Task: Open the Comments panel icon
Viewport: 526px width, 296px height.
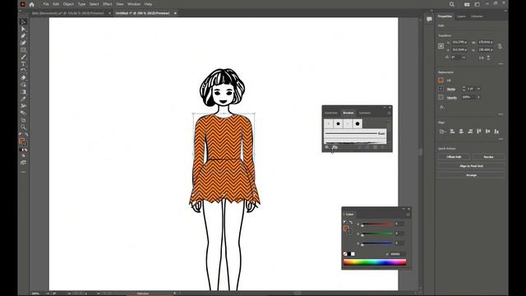Action: tap(429, 19)
